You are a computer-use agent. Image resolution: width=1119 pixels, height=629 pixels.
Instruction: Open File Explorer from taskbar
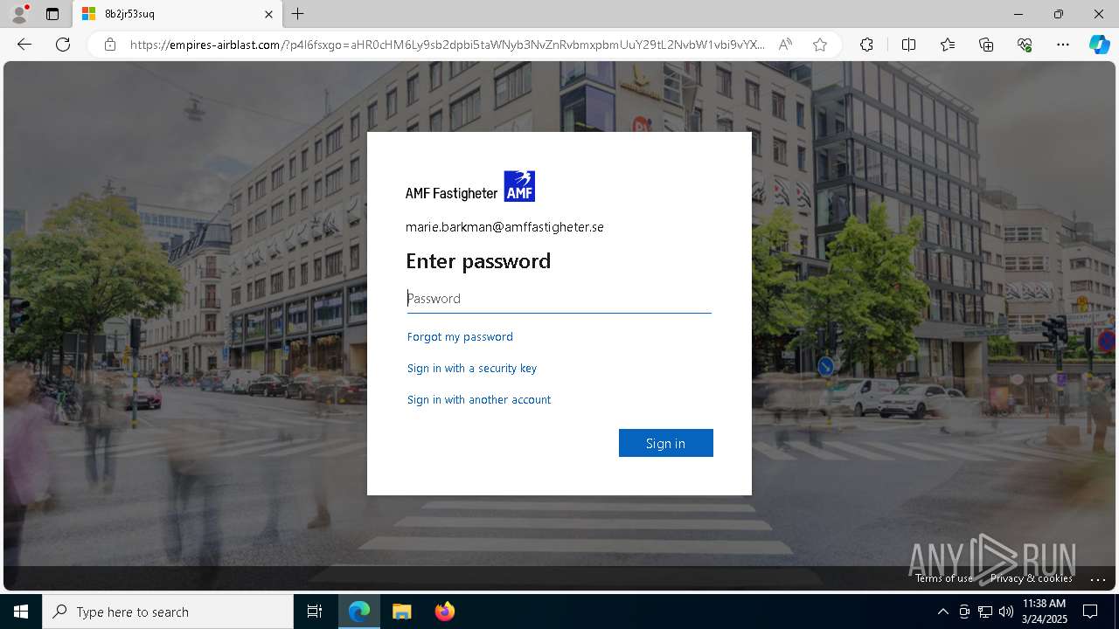[x=401, y=612]
